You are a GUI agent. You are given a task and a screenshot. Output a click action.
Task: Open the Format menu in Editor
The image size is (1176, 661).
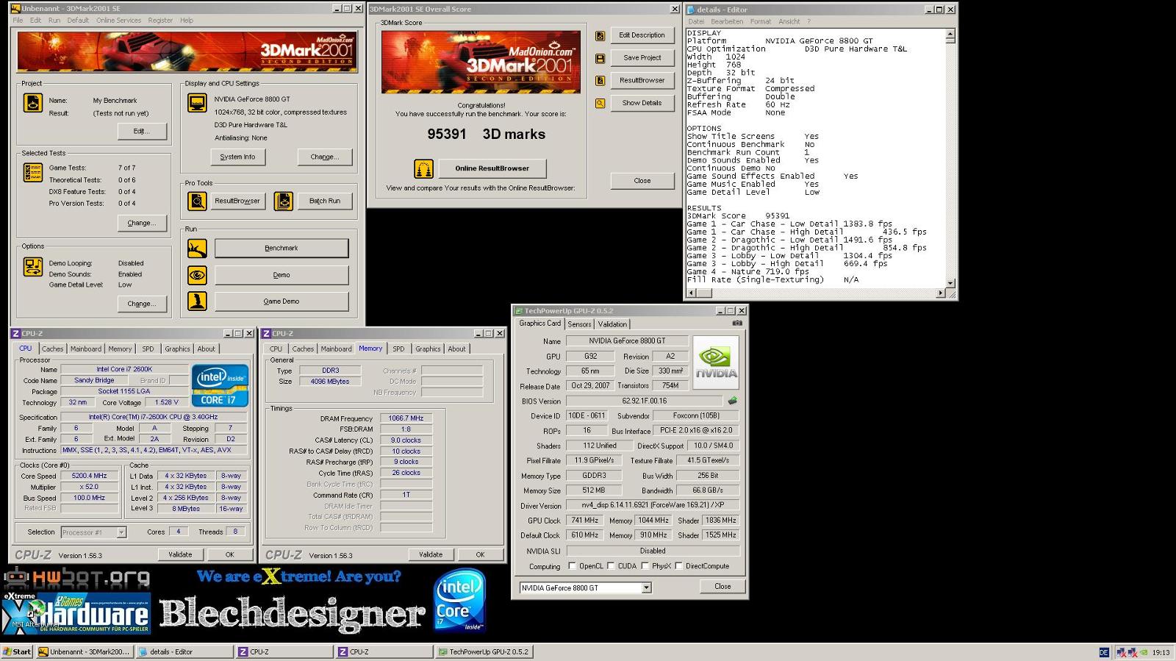[761, 21]
